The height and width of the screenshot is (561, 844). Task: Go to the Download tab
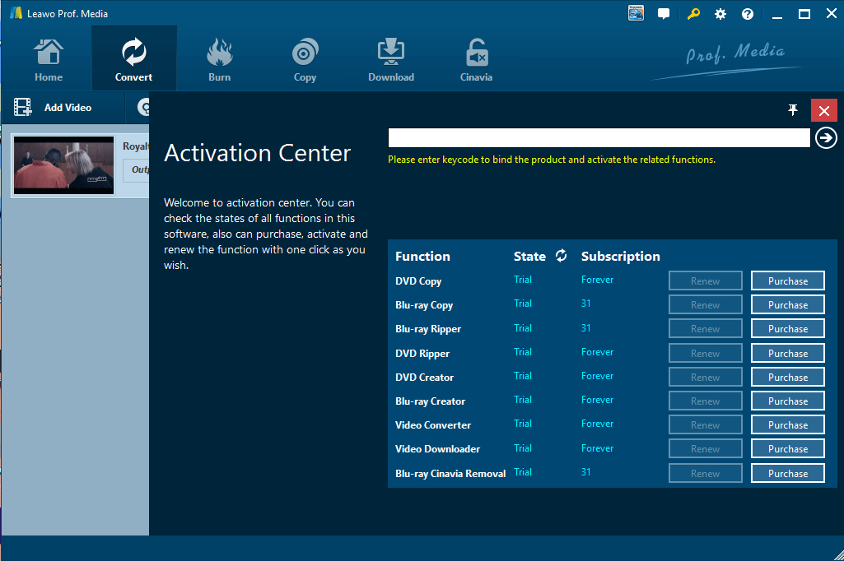point(391,59)
